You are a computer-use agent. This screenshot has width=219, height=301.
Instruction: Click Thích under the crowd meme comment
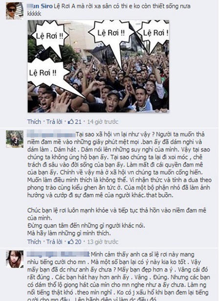click(34, 121)
